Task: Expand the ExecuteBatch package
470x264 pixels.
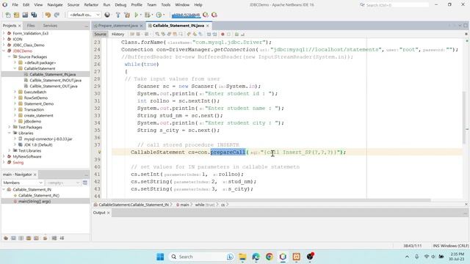Action: pyautogui.click(x=15, y=92)
